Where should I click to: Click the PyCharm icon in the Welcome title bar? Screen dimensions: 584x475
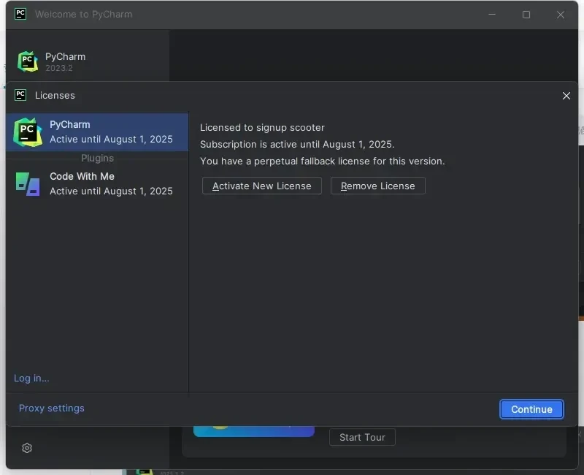tap(20, 14)
